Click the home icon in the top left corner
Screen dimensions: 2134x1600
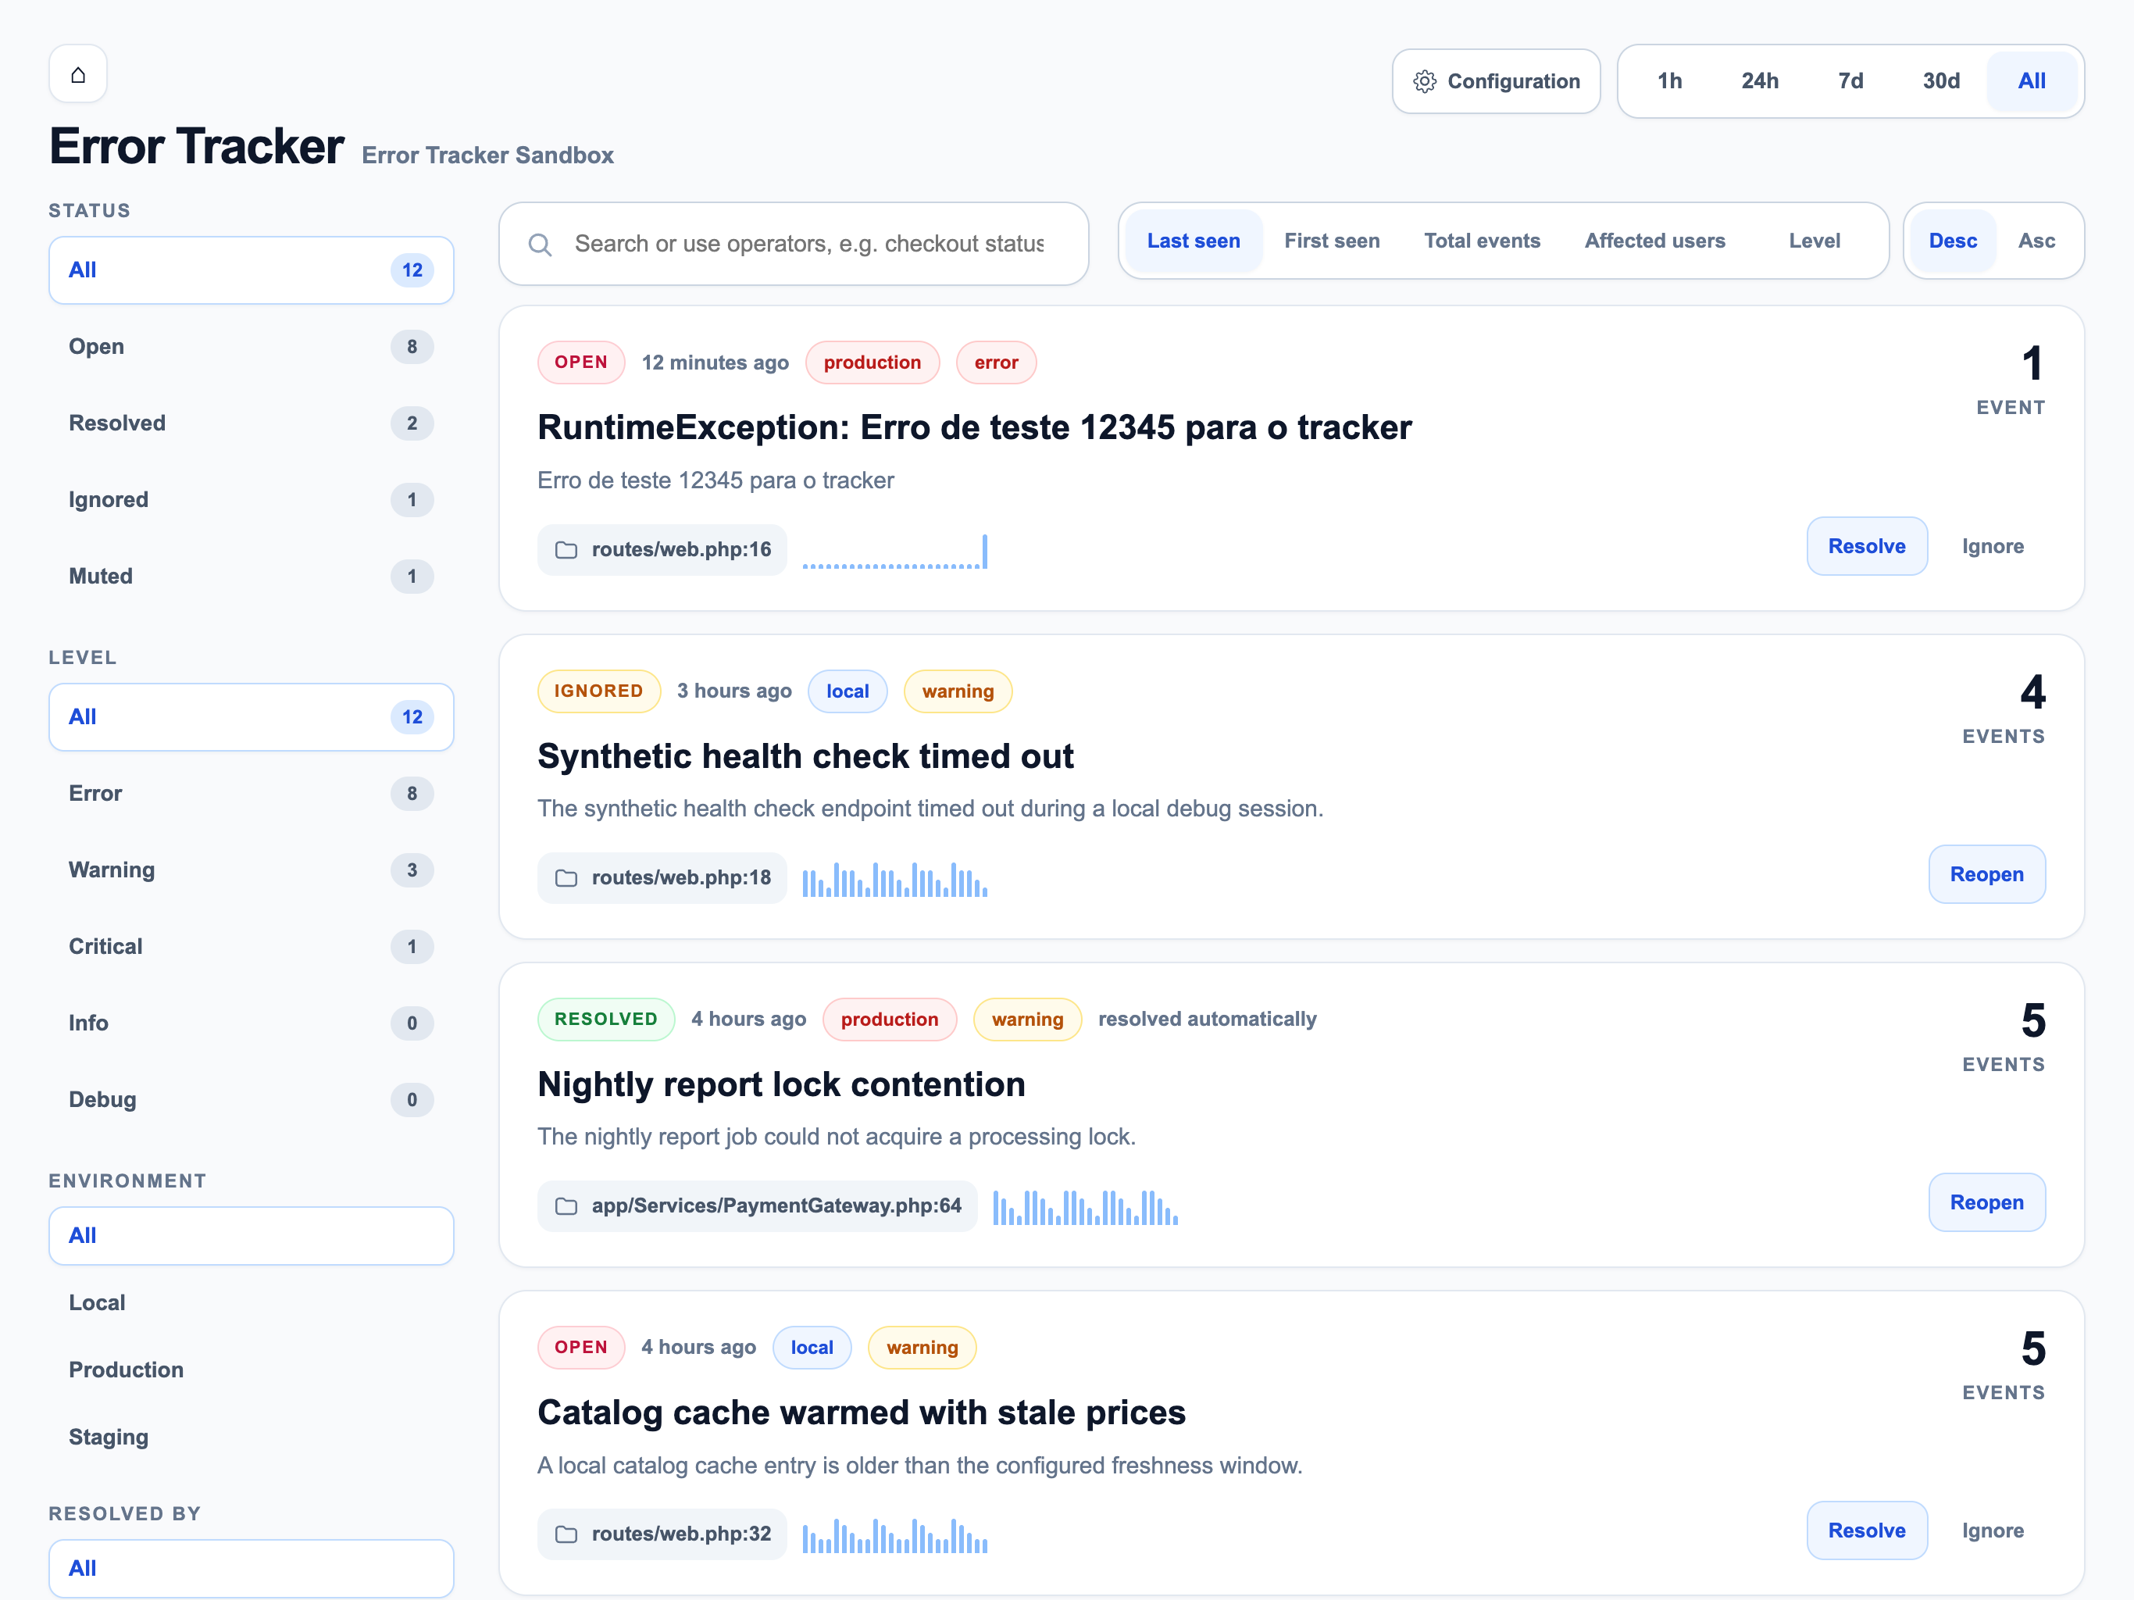(77, 73)
